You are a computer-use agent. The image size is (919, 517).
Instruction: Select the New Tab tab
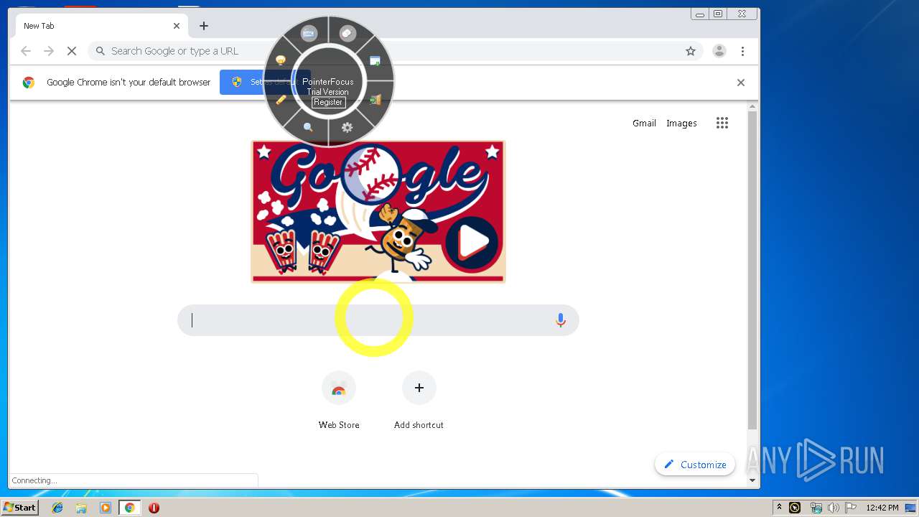point(102,26)
